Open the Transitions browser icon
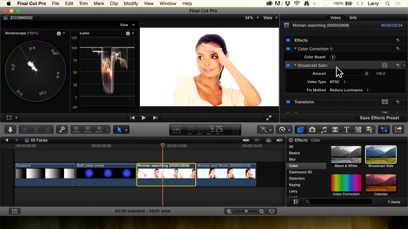The image size is (408, 229). point(335,130)
